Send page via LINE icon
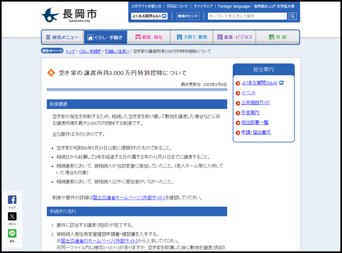Image resolution: width=342 pixels, height=253 pixels. click(12, 233)
